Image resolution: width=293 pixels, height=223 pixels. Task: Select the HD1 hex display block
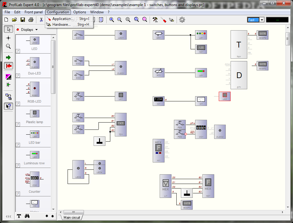[x=208, y=186]
